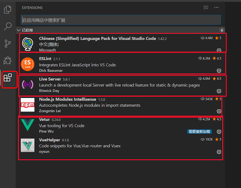The image size is (241, 188).
Task: Open Node.js Modules Intellisense title
Action: 68,99
